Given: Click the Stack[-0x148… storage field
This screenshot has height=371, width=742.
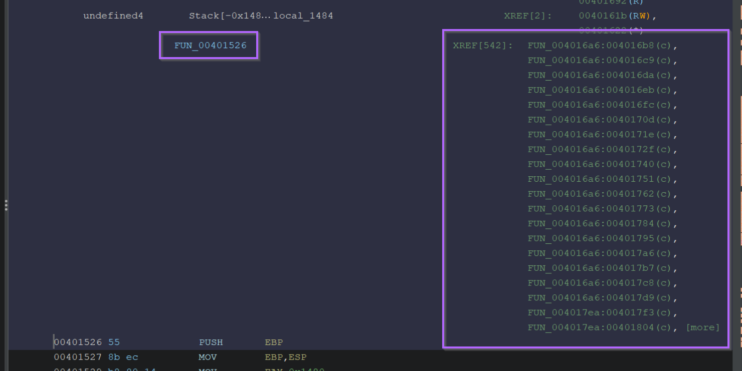Looking at the screenshot, I should coord(230,16).
